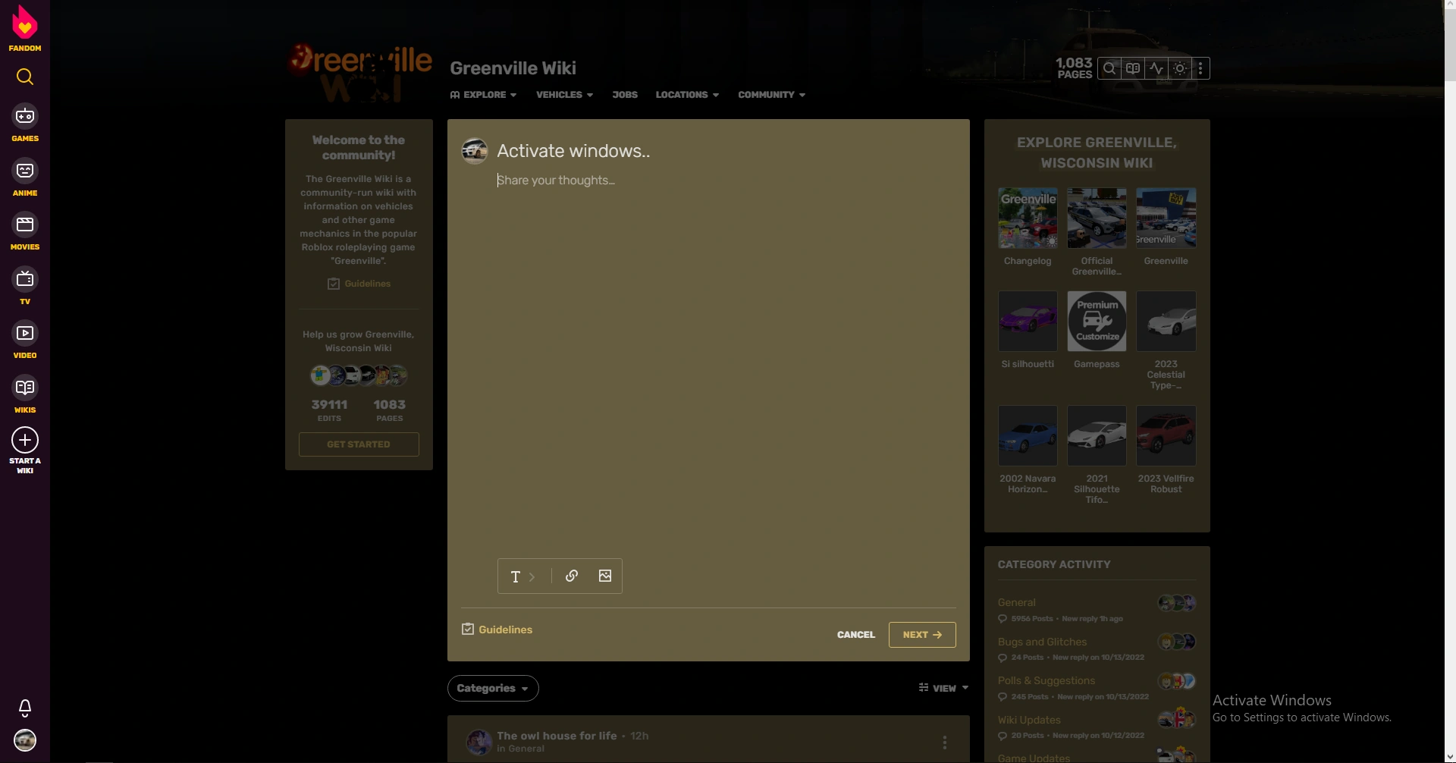The image size is (1456, 763).
Task: Click the wiki search magnifier icon
Action: [1109, 68]
